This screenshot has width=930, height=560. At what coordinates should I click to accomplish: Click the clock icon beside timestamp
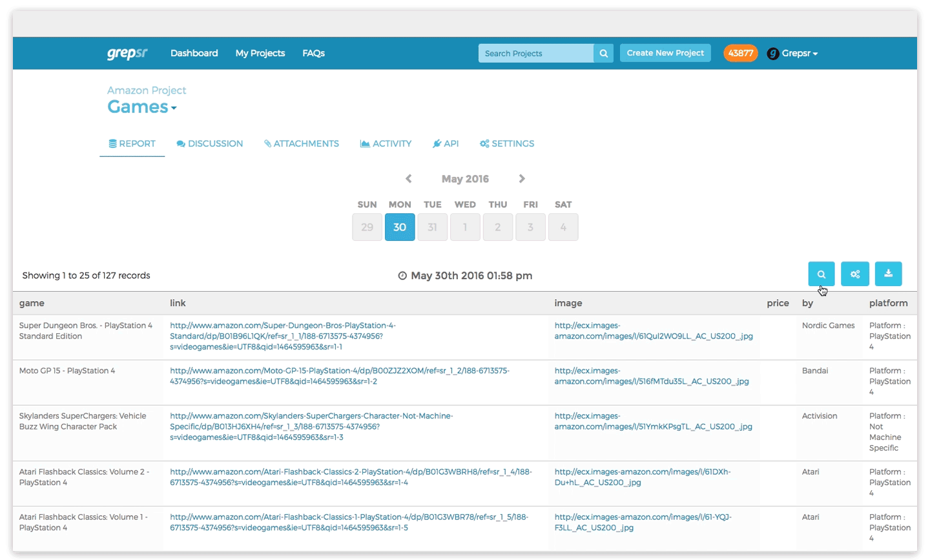[402, 276]
